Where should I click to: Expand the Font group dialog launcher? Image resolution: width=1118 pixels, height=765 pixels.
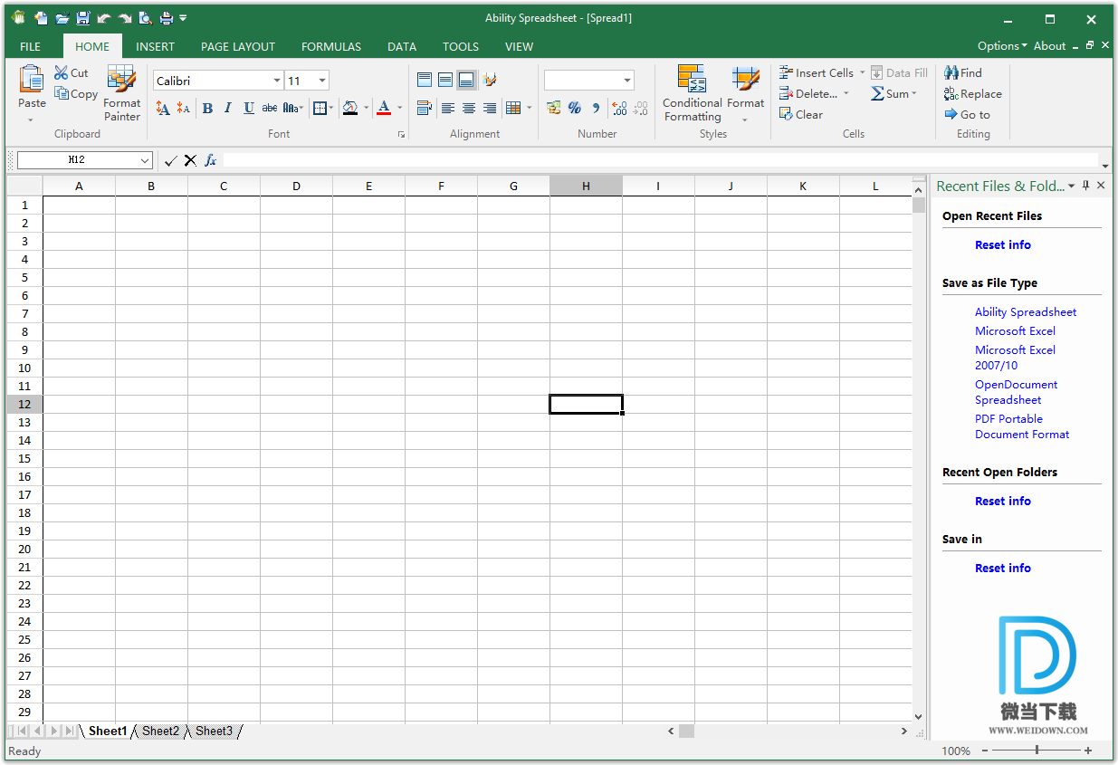click(401, 135)
